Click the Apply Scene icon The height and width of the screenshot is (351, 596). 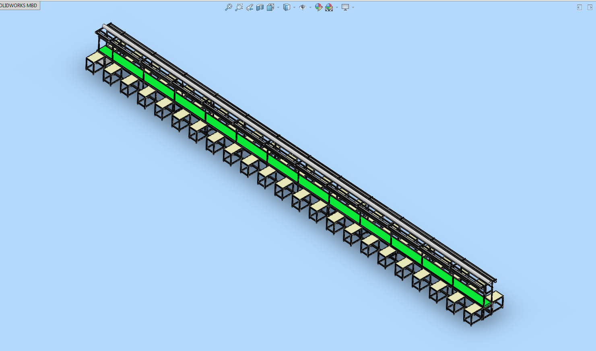point(329,7)
